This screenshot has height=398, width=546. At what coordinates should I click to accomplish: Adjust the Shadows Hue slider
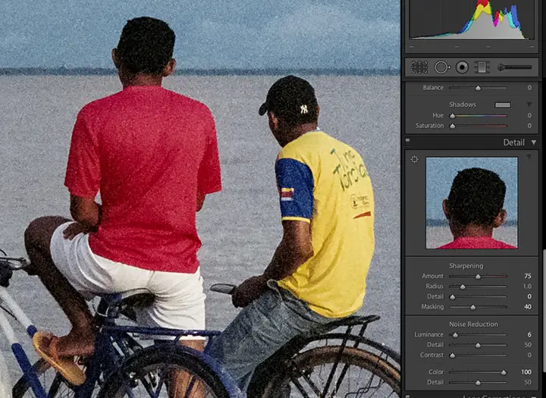pyautogui.click(x=478, y=115)
